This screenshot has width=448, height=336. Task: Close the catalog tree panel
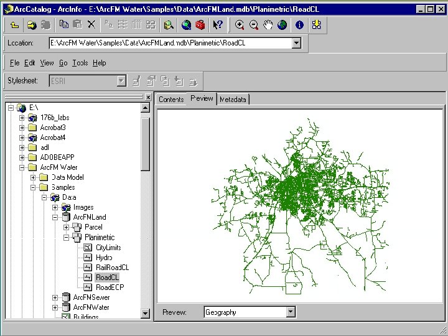(148, 98)
